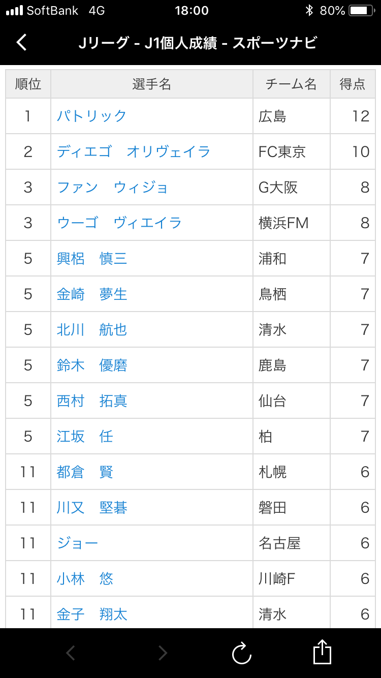The height and width of the screenshot is (678, 381).
Task: Tap the battery indicator in status bar
Action: [x=362, y=11]
